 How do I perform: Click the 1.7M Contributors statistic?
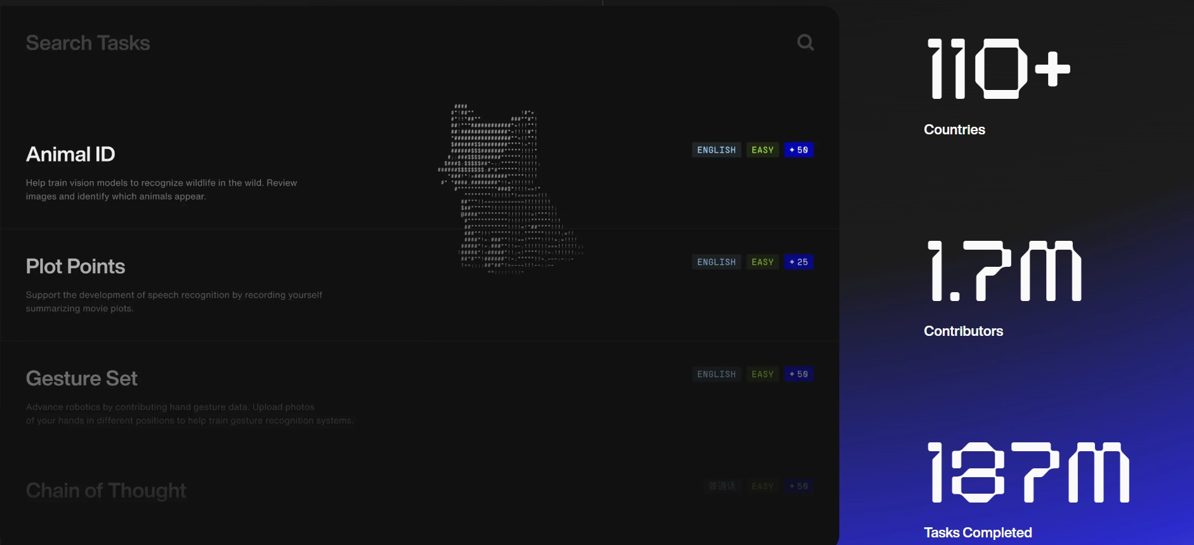(1004, 271)
